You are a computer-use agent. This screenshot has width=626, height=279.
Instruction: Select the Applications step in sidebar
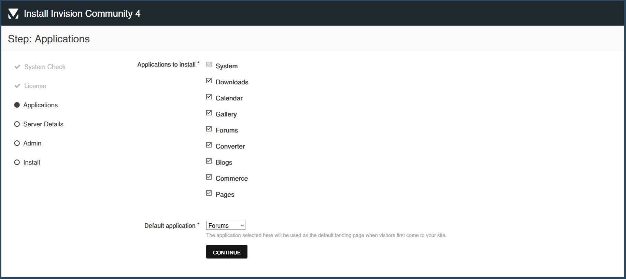point(41,105)
